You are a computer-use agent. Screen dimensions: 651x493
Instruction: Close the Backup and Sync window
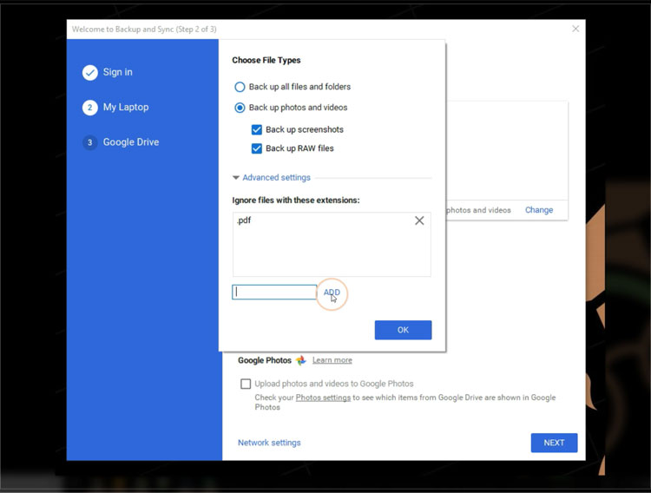[575, 29]
